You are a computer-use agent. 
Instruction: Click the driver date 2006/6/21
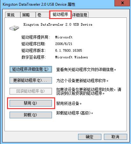coord(64,44)
